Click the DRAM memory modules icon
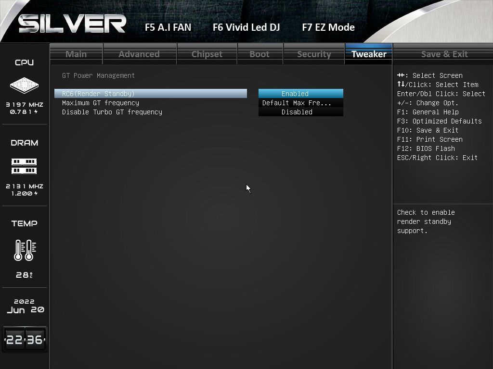Viewport: 493px width, 369px height. pos(24,166)
